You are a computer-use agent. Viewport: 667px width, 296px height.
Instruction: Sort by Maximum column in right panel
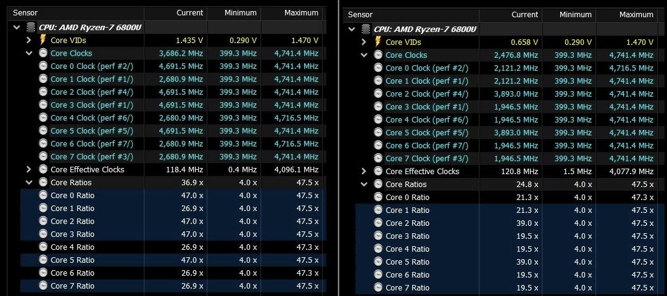(626, 14)
